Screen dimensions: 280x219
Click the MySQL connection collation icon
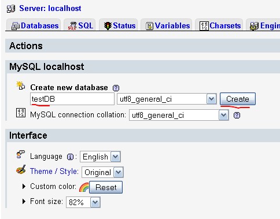click(x=21, y=113)
